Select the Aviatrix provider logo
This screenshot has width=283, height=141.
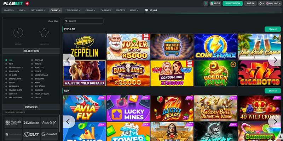[x=49, y=123]
